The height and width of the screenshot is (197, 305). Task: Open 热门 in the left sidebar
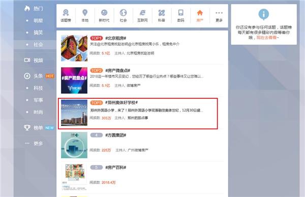(34, 8)
